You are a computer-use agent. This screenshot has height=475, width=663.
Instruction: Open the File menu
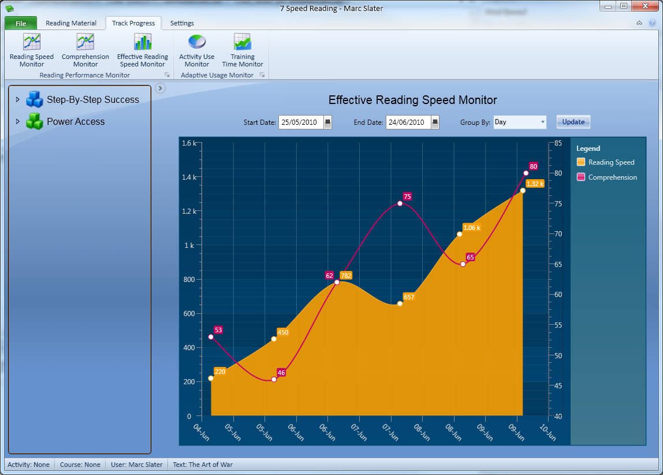[21, 23]
